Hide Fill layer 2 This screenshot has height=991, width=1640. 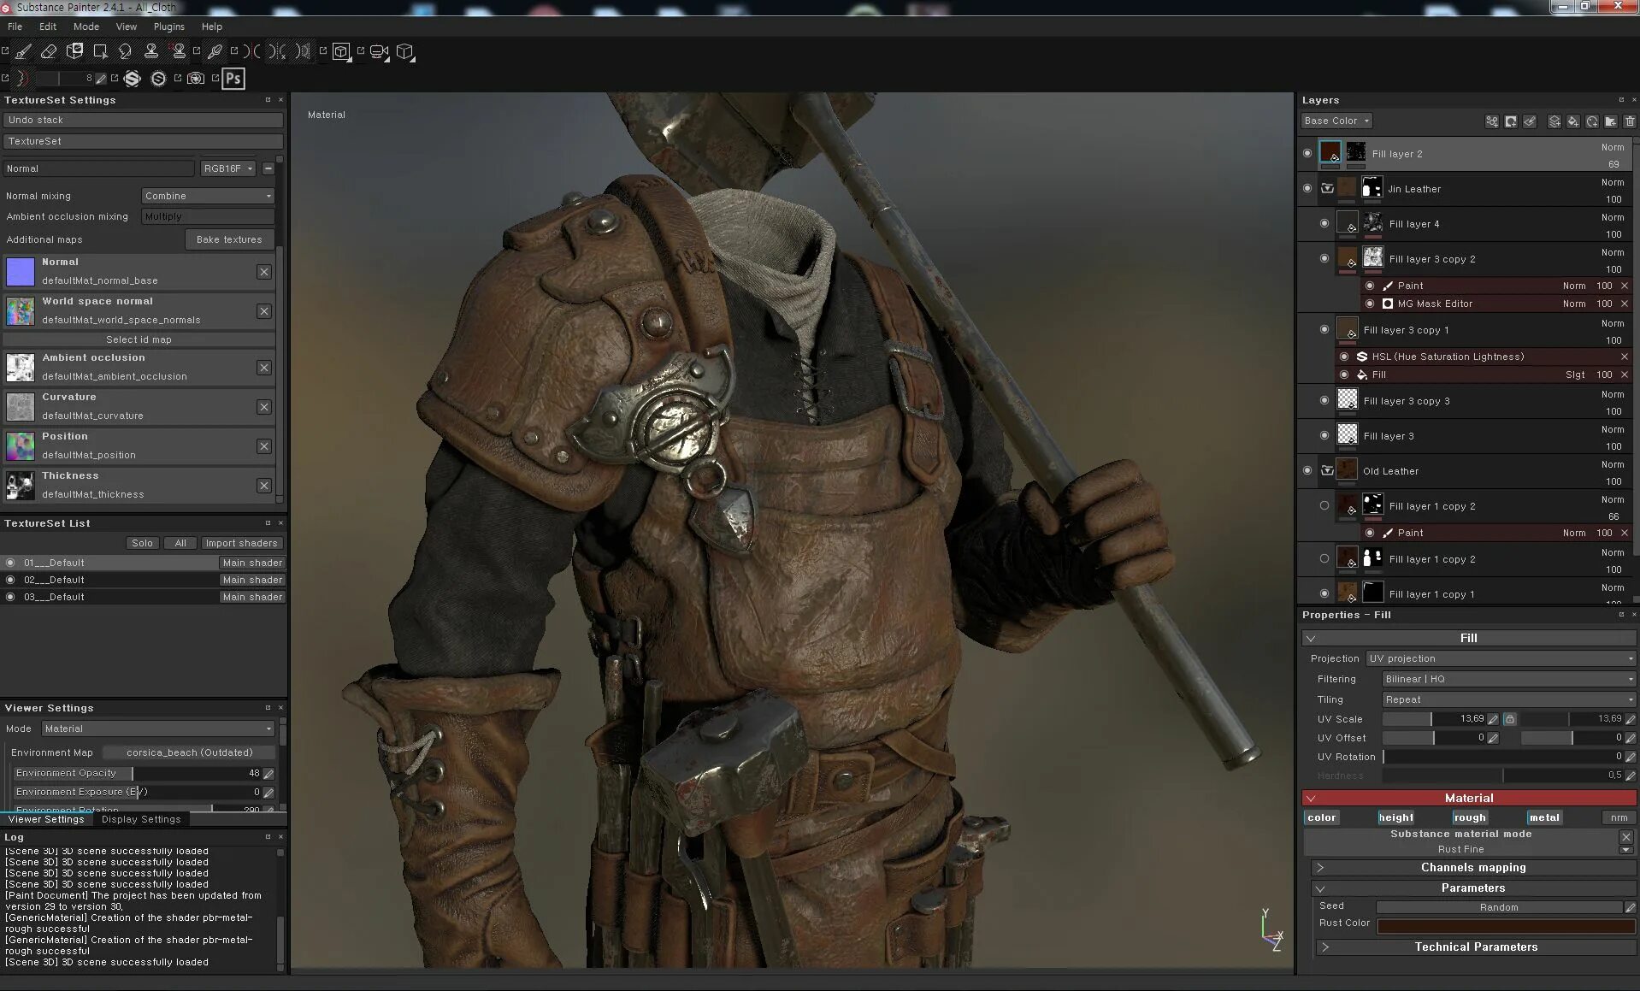point(1307,154)
